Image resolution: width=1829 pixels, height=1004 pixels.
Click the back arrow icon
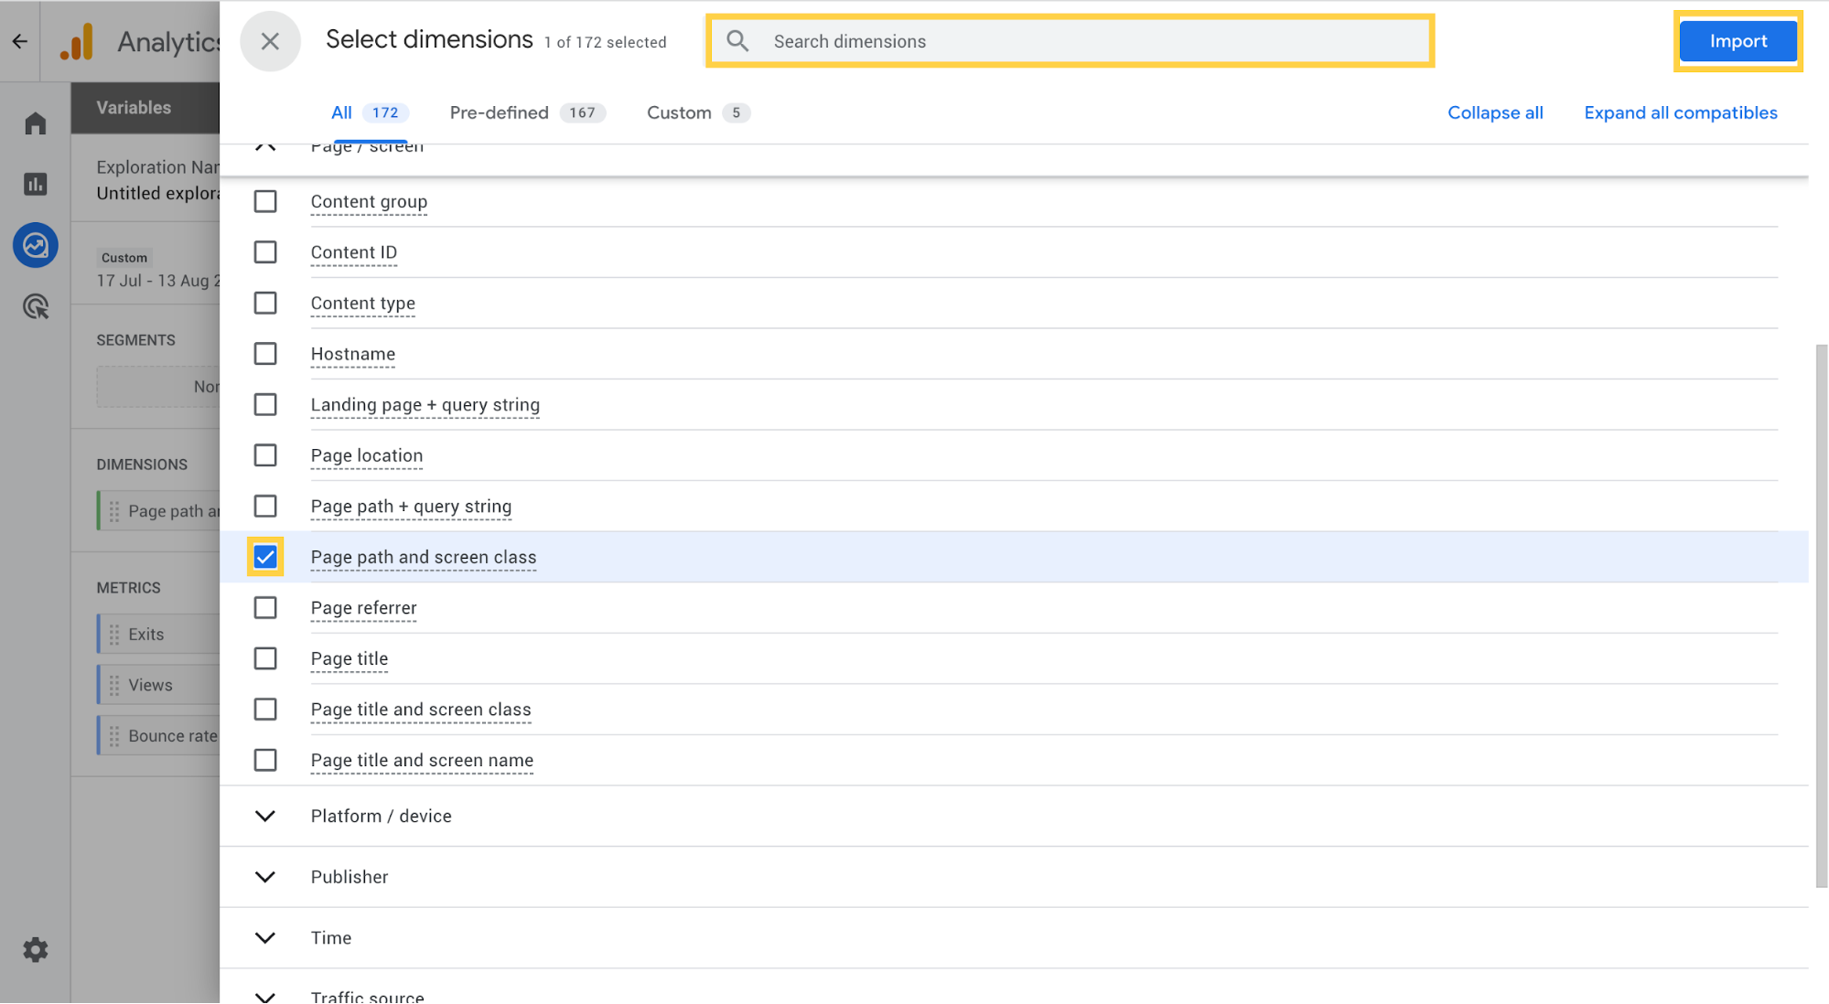18,41
